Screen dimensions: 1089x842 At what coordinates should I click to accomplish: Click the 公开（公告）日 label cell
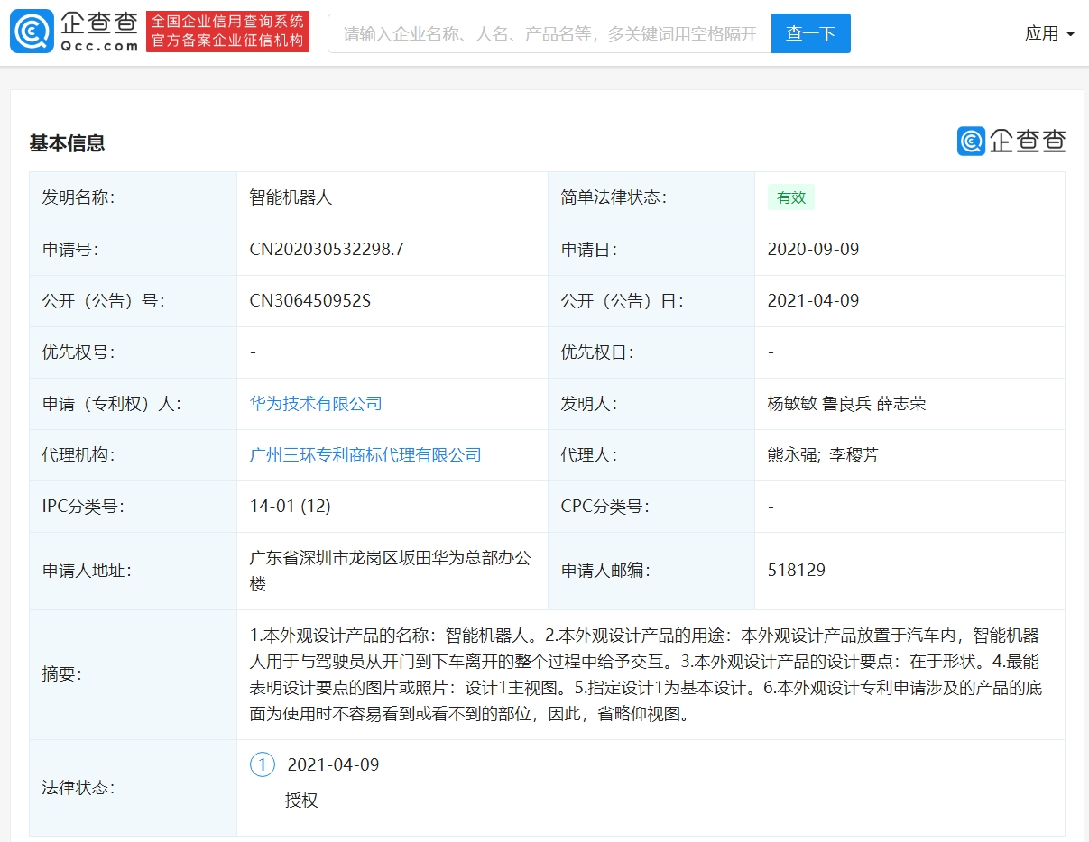coord(651,301)
